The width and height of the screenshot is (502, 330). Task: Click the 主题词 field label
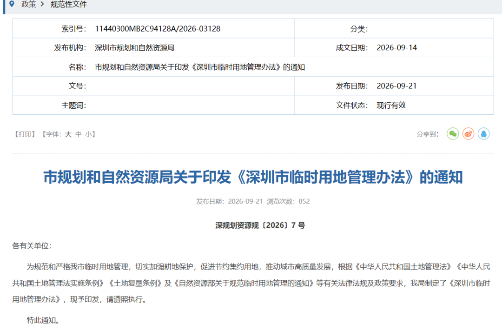click(x=73, y=105)
